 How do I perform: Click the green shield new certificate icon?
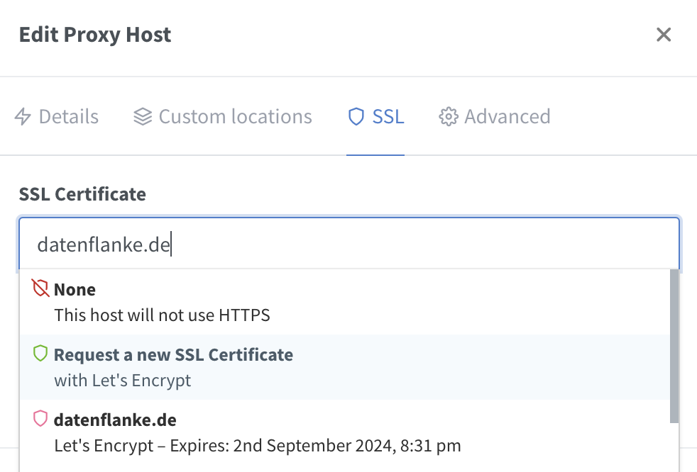pyautogui.click(x=40, y=354)
